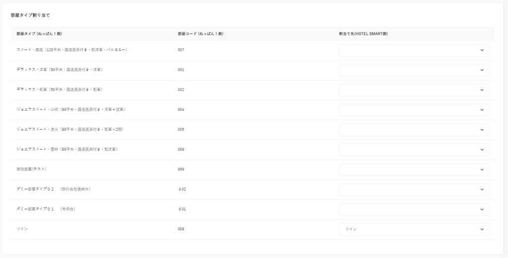Open the assignment dropdown for room code 001

(x=413, y=70)
